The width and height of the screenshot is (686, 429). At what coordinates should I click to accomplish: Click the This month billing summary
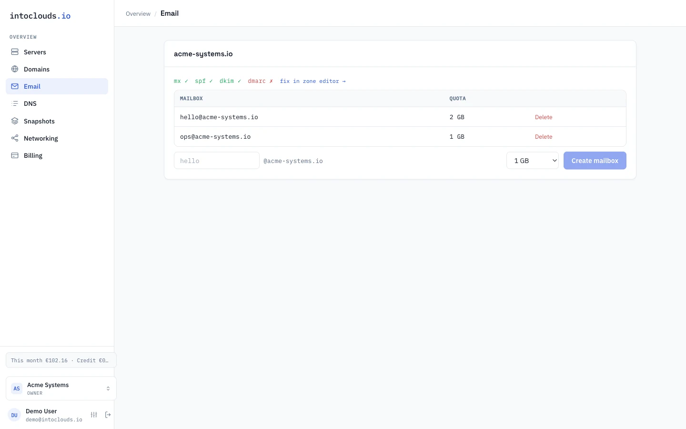[x=61, y=360]
